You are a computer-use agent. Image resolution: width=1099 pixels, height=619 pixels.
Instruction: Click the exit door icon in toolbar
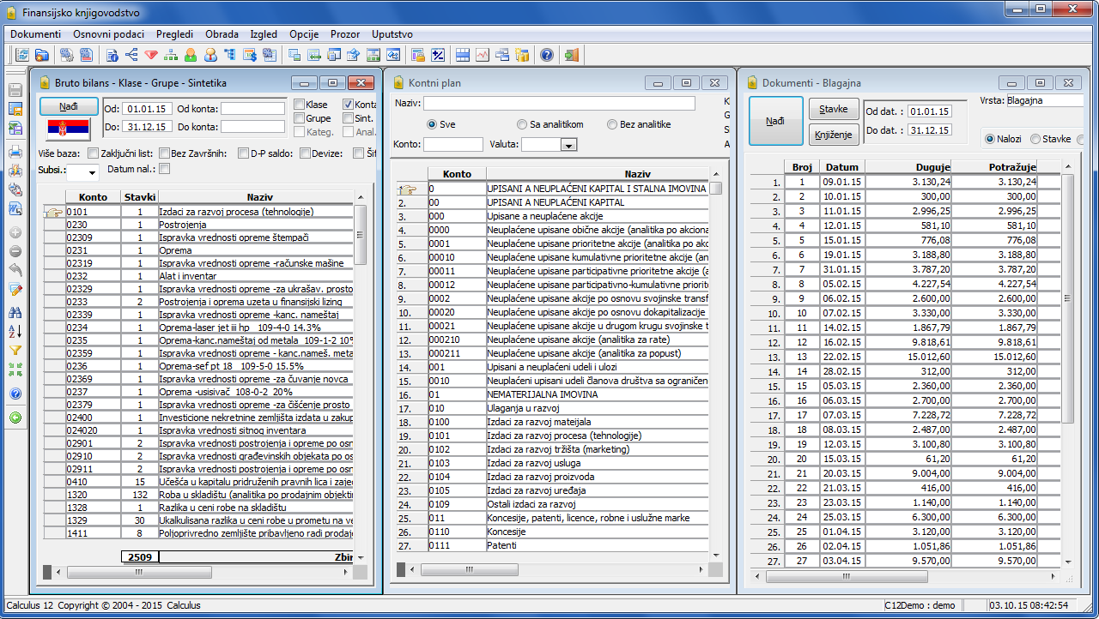point(571,55)
